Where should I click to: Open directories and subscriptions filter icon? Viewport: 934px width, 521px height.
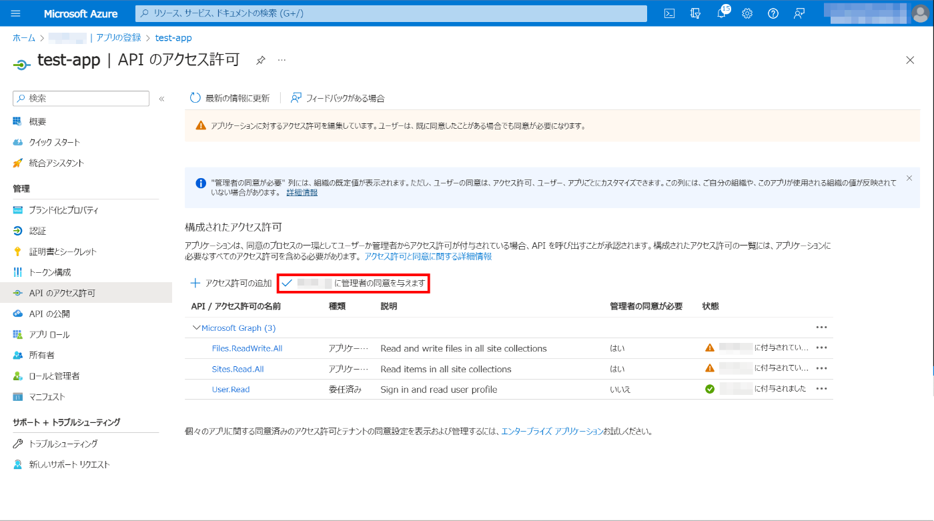tap(696, 13)
